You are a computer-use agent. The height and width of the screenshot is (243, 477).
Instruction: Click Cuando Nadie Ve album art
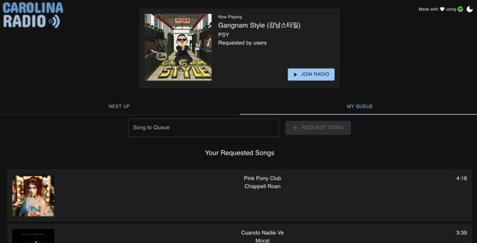click(33, 236)
